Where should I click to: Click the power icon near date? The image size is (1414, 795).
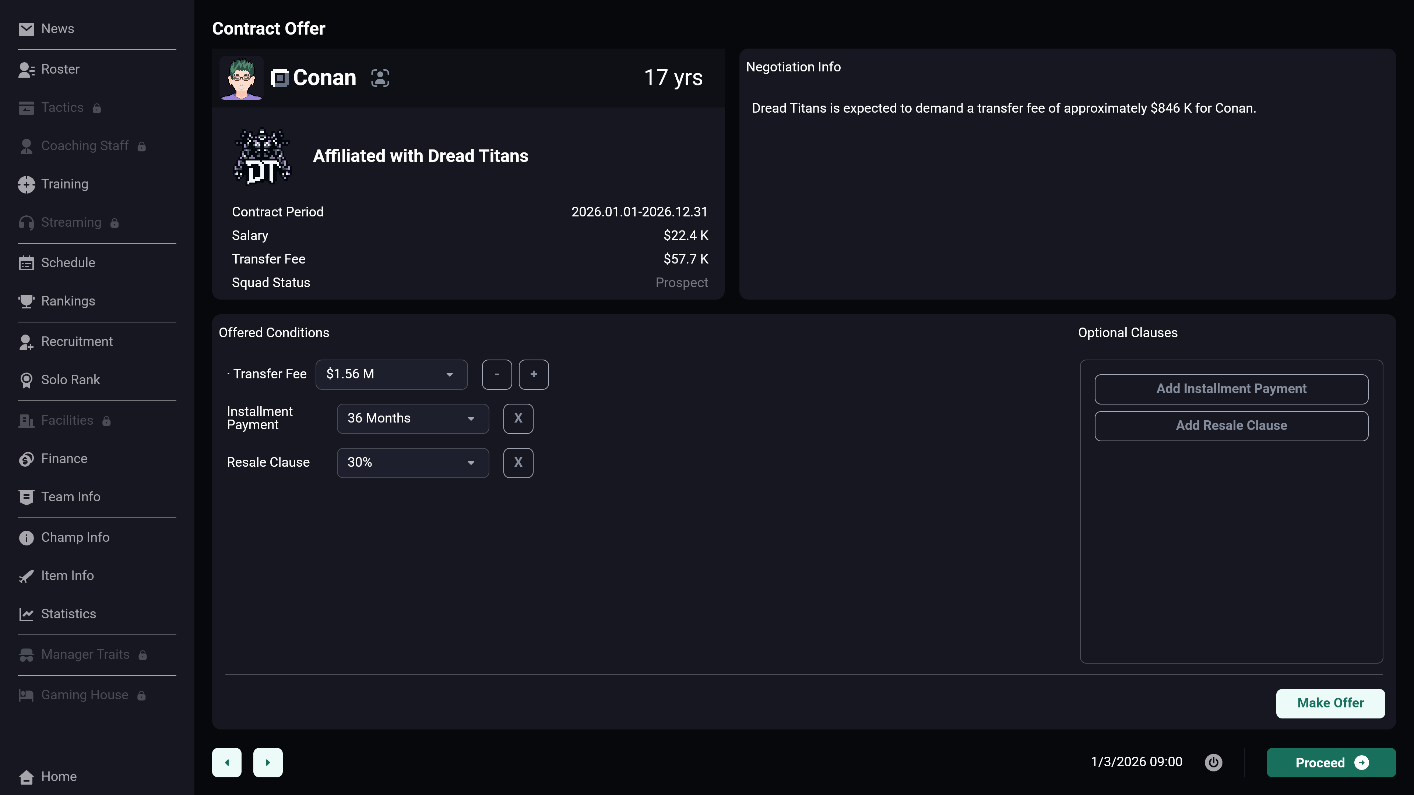pos(1213,762)
